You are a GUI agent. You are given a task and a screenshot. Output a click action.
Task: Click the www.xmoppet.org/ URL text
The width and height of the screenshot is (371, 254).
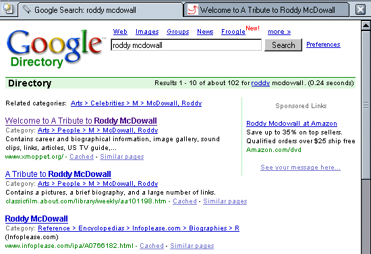[34, 156]
